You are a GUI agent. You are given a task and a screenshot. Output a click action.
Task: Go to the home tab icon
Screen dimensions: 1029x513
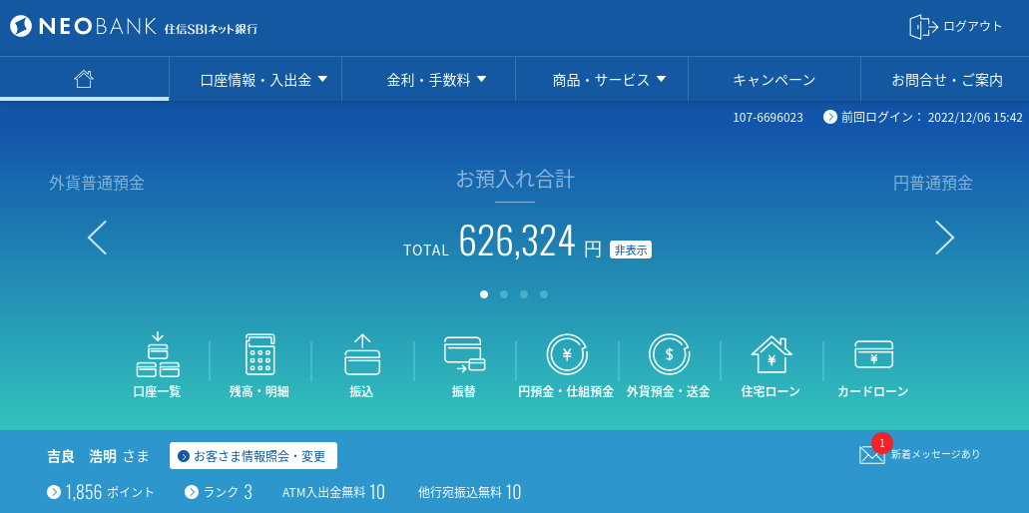[x=84, y=80]
